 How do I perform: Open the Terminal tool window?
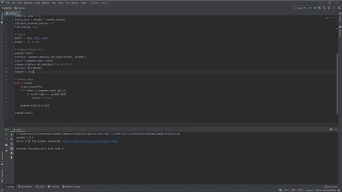[x=53, y=187]
